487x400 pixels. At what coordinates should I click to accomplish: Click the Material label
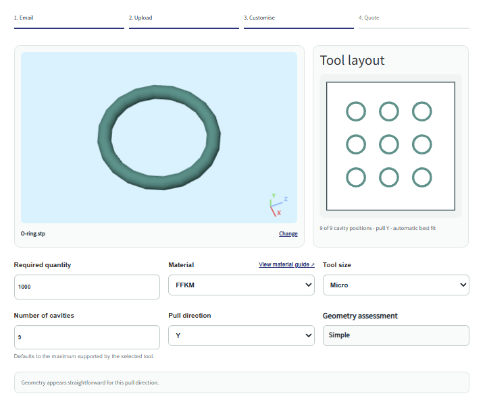(x=181, y=265)
